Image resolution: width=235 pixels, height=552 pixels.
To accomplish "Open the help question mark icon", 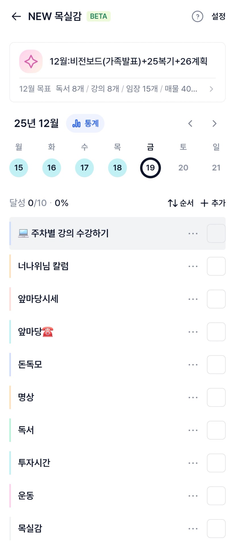I will click(x=197, y=17).
